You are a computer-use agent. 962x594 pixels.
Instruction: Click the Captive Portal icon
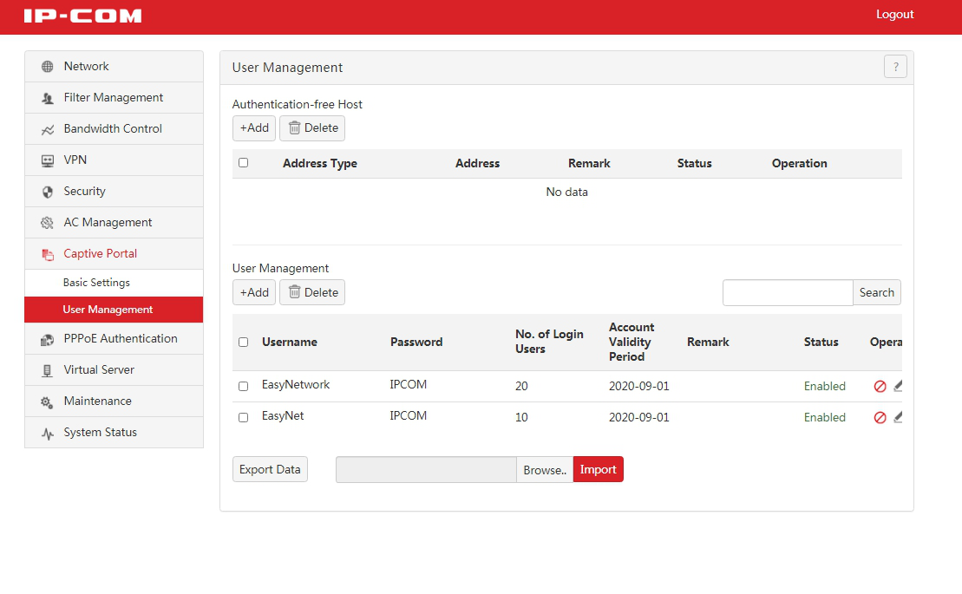pos(47,254)
